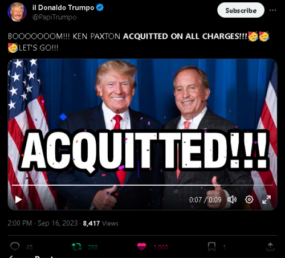
Task: Open the 2:00 PM Sep 16 timestamp
Action: coord(43,223)
